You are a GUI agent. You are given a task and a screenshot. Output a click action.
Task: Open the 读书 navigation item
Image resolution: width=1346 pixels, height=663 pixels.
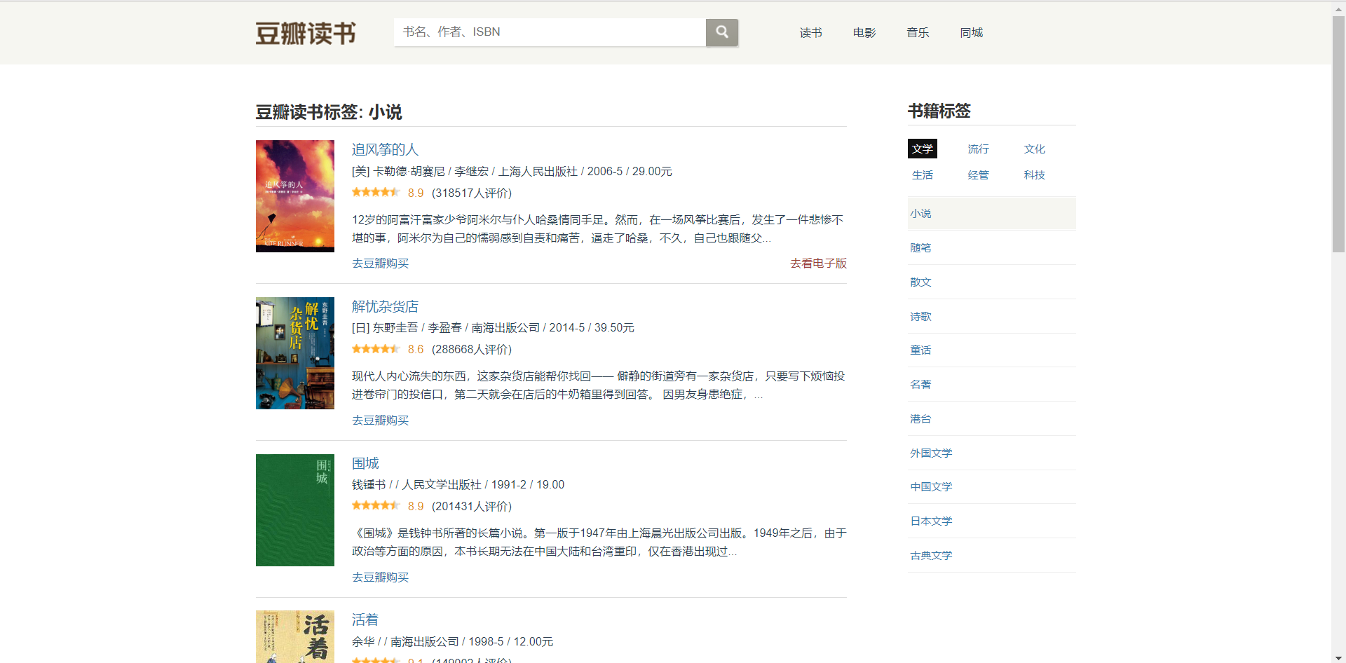(810, 33)
